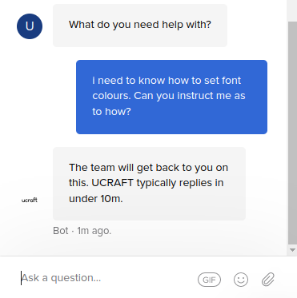Click the scrollbar track above the thumb
The width and height of the screenshot is (297, 298).
click(x=292, y=10)
